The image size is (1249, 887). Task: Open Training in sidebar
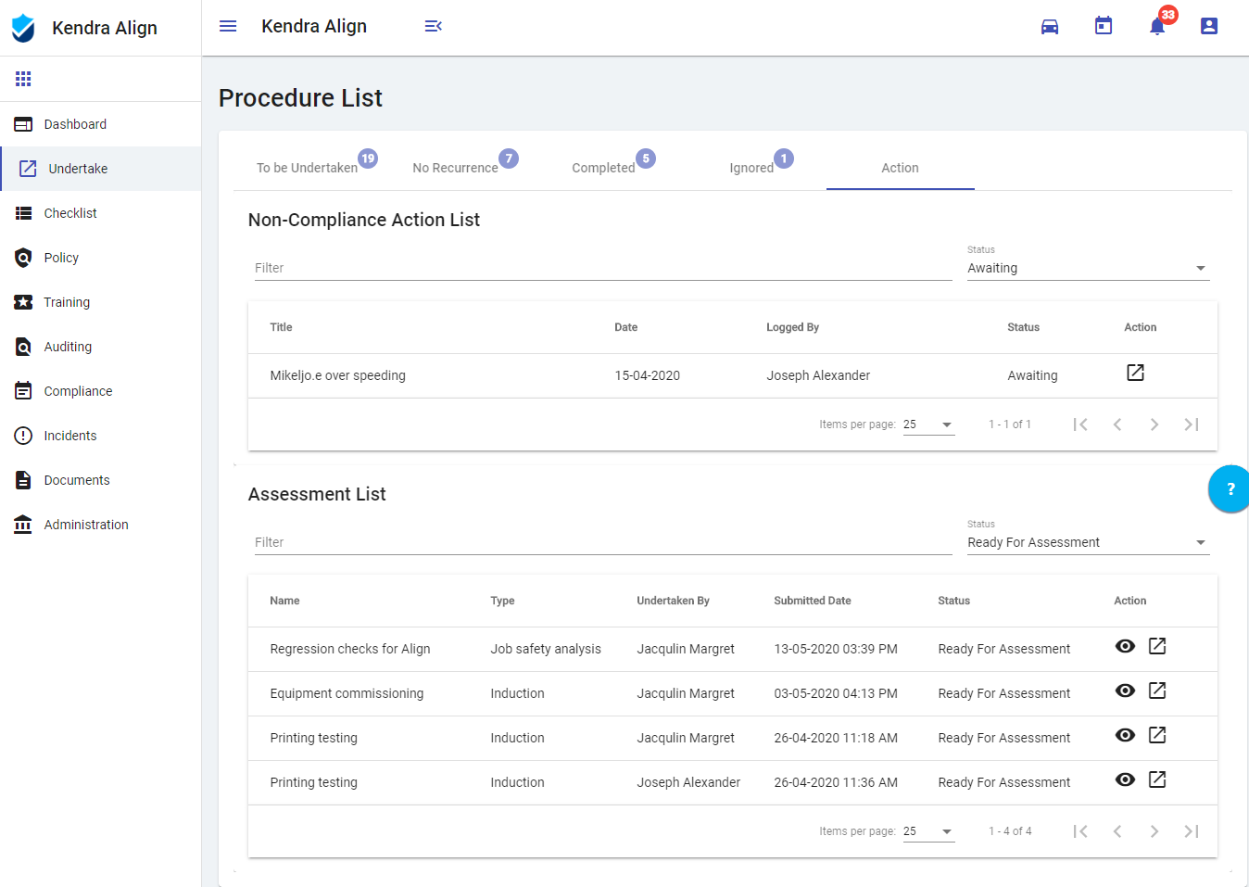point(100,302)
